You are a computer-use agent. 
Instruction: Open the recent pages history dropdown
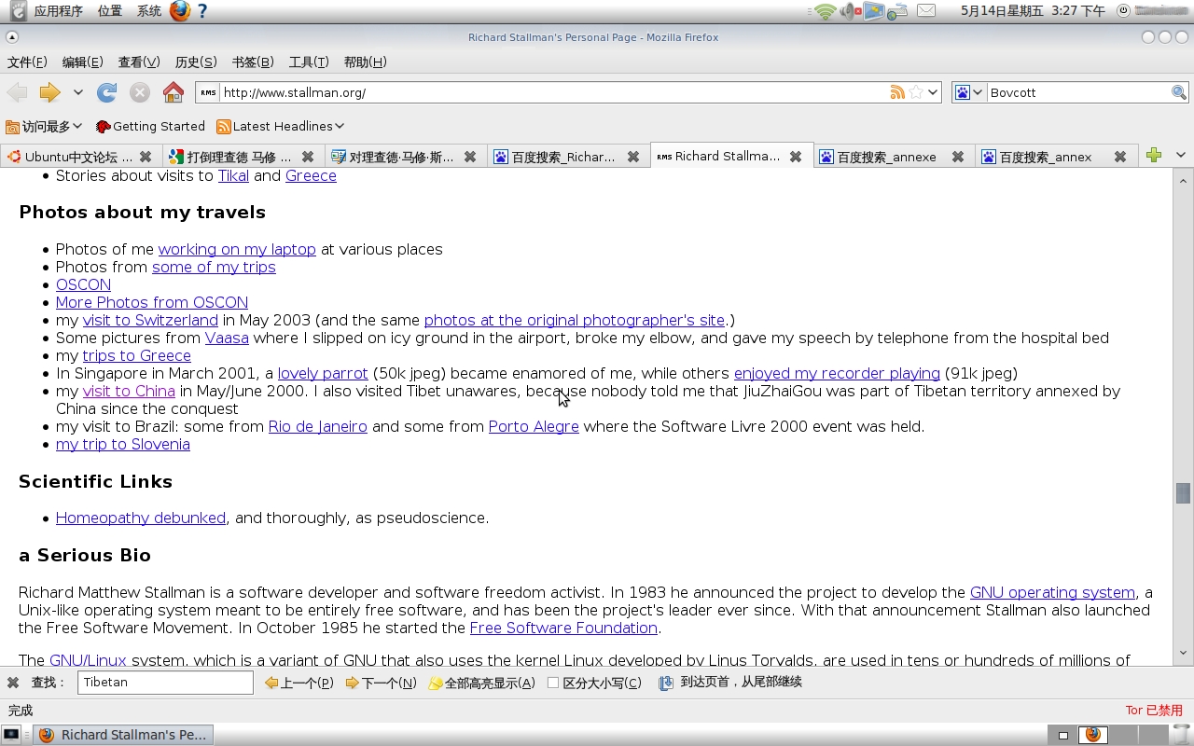(78, 92)
